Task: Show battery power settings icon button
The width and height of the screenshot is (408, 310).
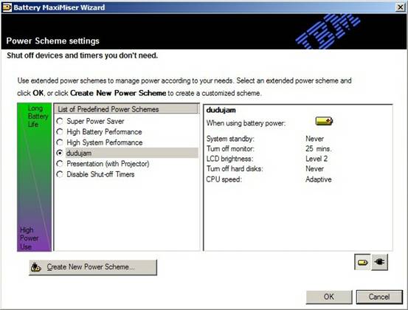Action: 362,262
